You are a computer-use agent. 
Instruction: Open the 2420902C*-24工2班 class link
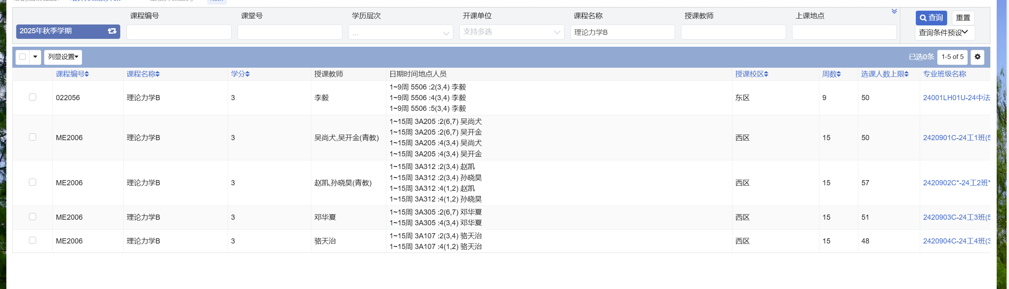click(956, 183)
